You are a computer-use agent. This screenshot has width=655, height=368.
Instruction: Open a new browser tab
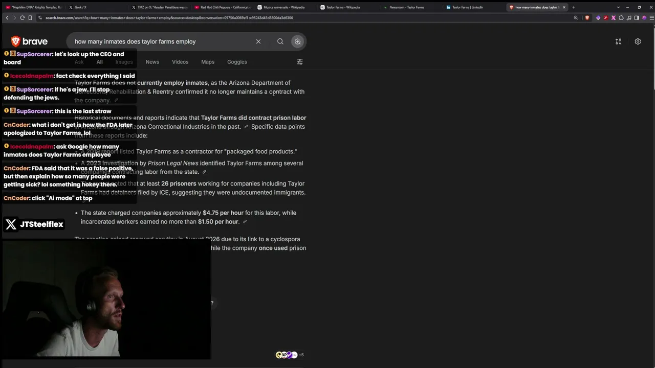574,7
